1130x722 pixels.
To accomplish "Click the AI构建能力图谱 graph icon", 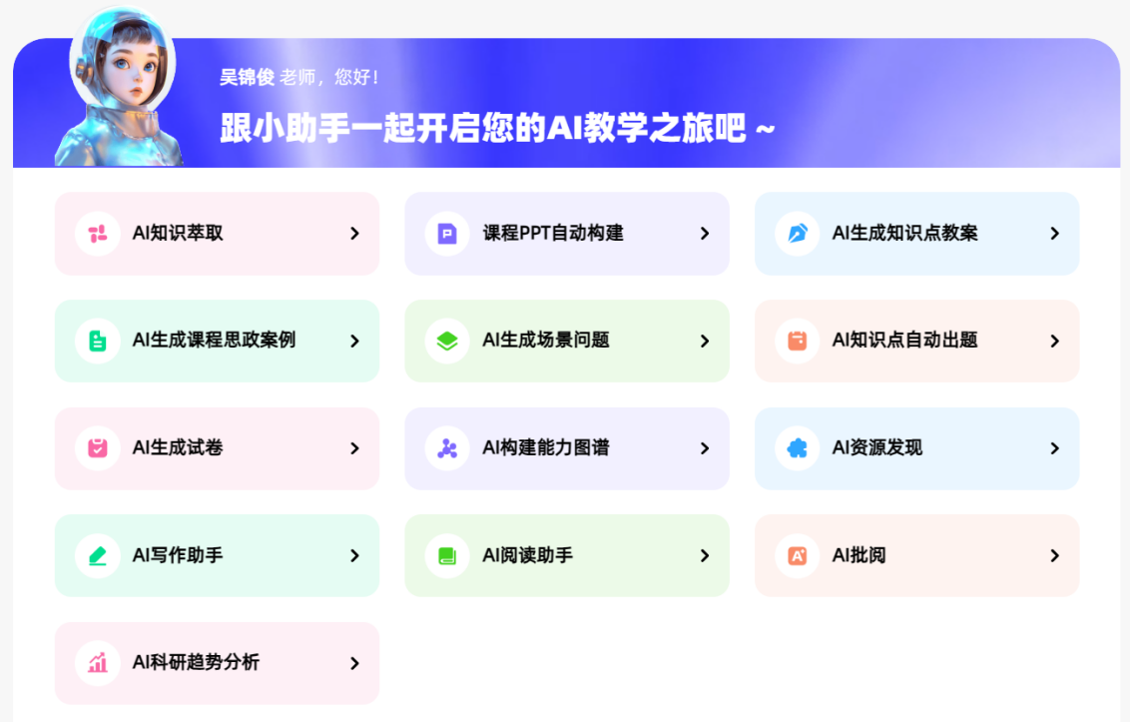I will pos(447,448).
